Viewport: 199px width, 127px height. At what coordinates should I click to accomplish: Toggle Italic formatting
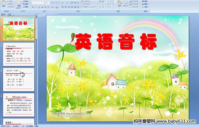point(36,7)
